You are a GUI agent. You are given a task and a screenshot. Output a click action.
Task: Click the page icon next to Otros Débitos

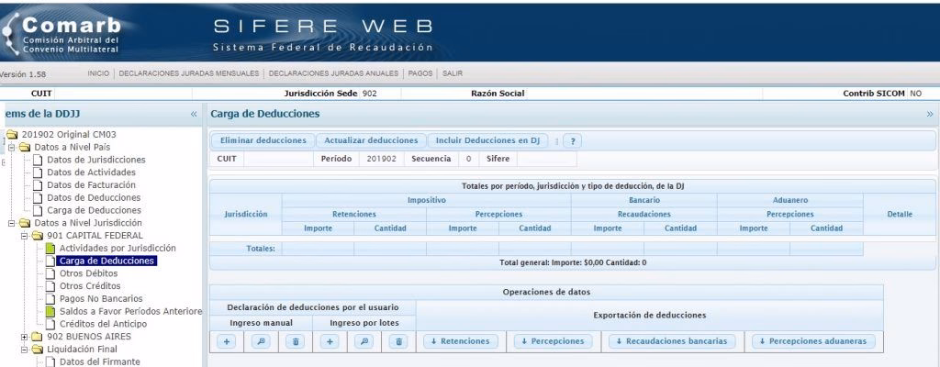(x=50, y=273)
